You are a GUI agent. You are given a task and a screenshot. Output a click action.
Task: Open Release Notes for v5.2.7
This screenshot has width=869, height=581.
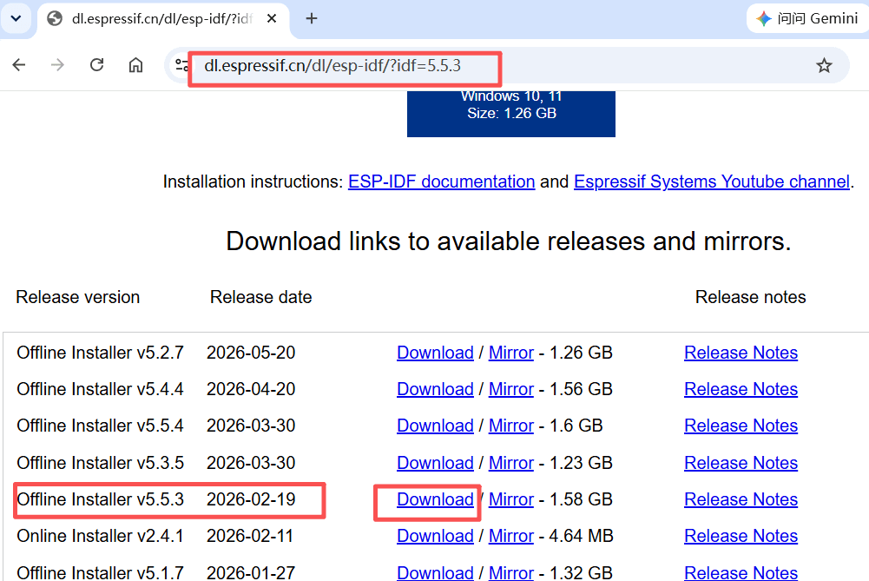(x=741, y=353)
